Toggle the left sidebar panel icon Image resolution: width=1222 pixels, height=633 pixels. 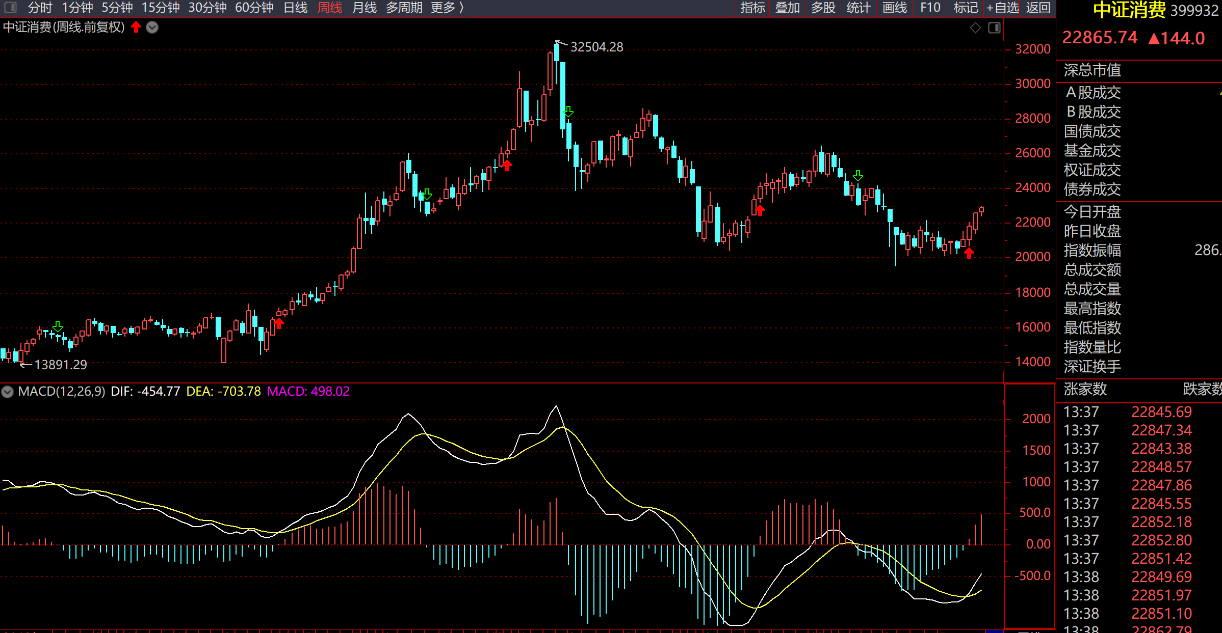pos(10,8)
